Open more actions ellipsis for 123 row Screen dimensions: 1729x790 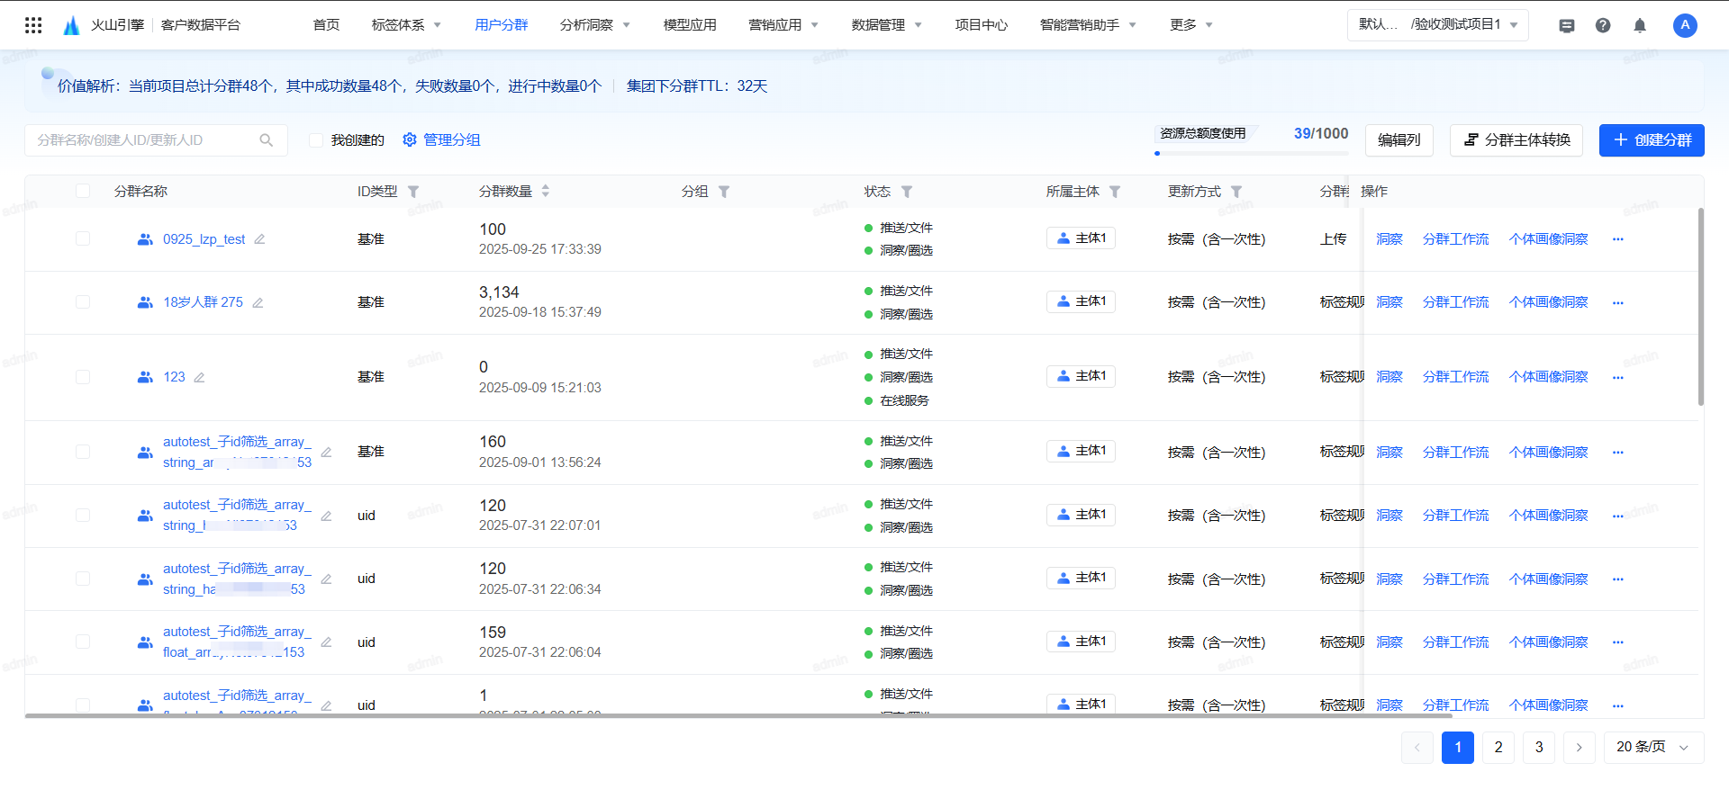pyautogui.click(x=1618, y=377)
